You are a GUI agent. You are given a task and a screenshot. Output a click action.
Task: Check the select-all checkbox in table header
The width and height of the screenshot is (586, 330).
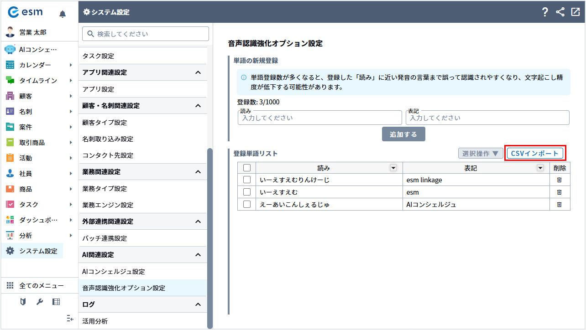point(247,168)
